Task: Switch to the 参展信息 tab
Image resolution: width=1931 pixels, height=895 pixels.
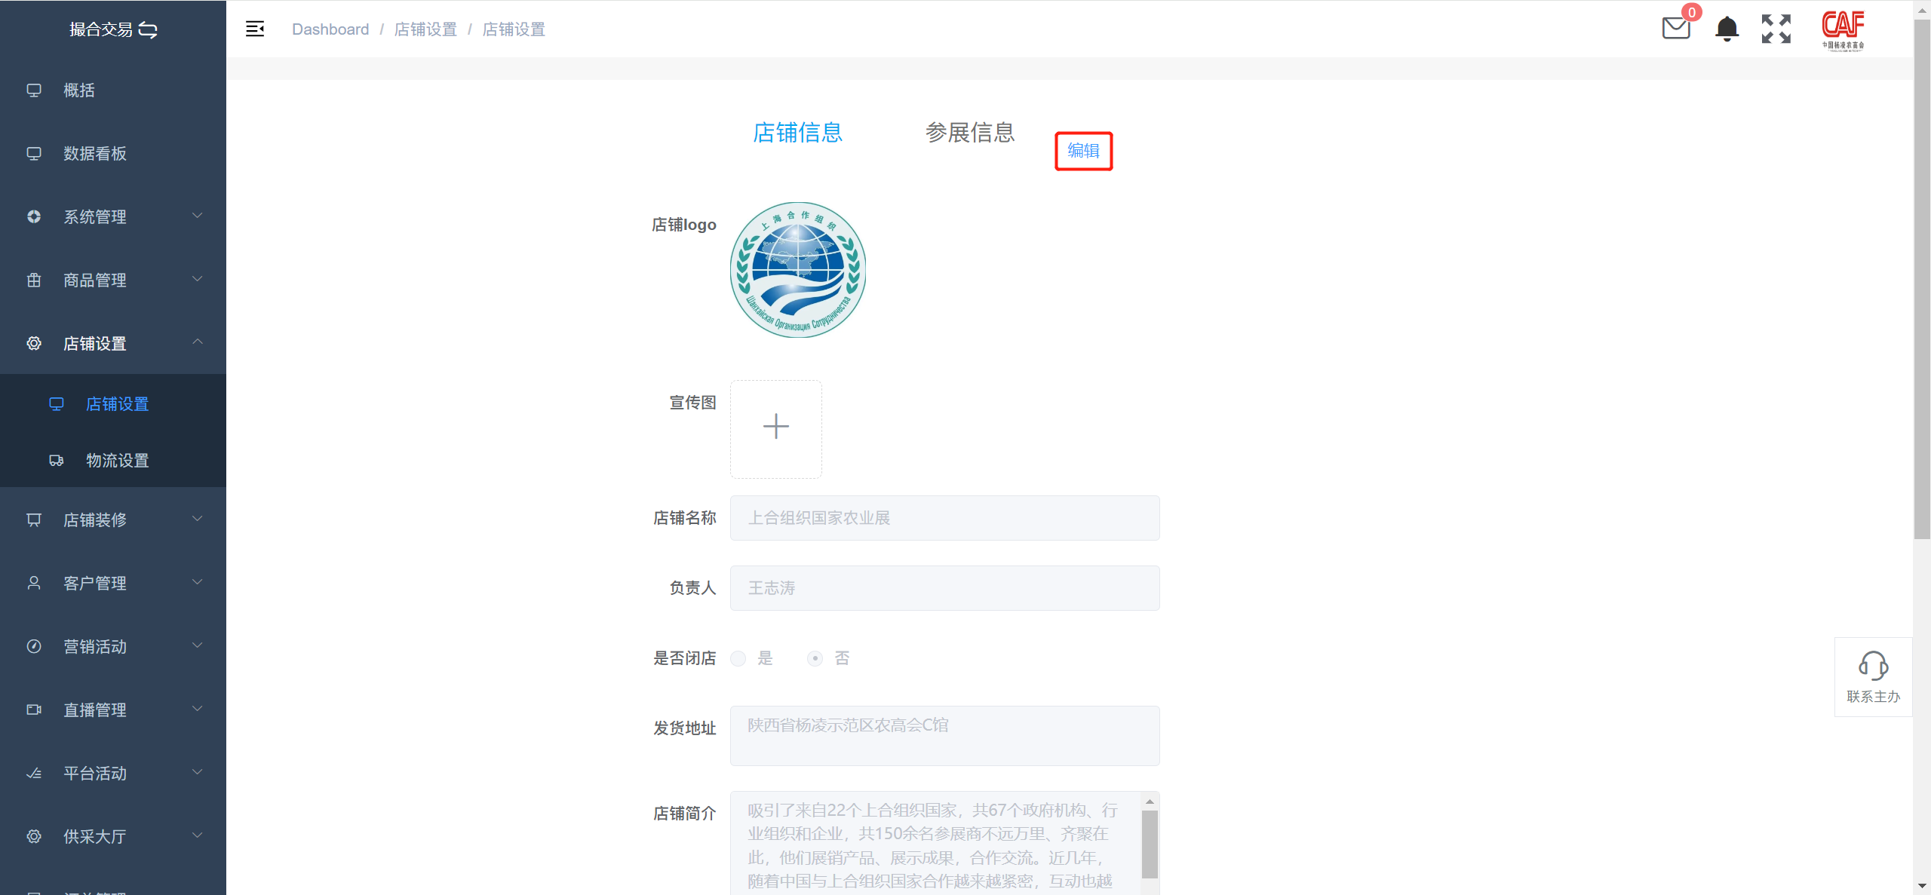Action: pos(970,133)
